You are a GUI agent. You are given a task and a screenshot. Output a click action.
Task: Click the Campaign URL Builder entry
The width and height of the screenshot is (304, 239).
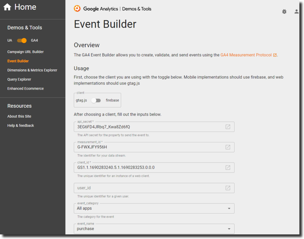[x=25, y=52]
